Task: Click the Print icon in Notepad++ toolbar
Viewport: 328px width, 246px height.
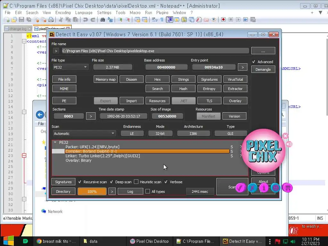Action: click(51, 20)
